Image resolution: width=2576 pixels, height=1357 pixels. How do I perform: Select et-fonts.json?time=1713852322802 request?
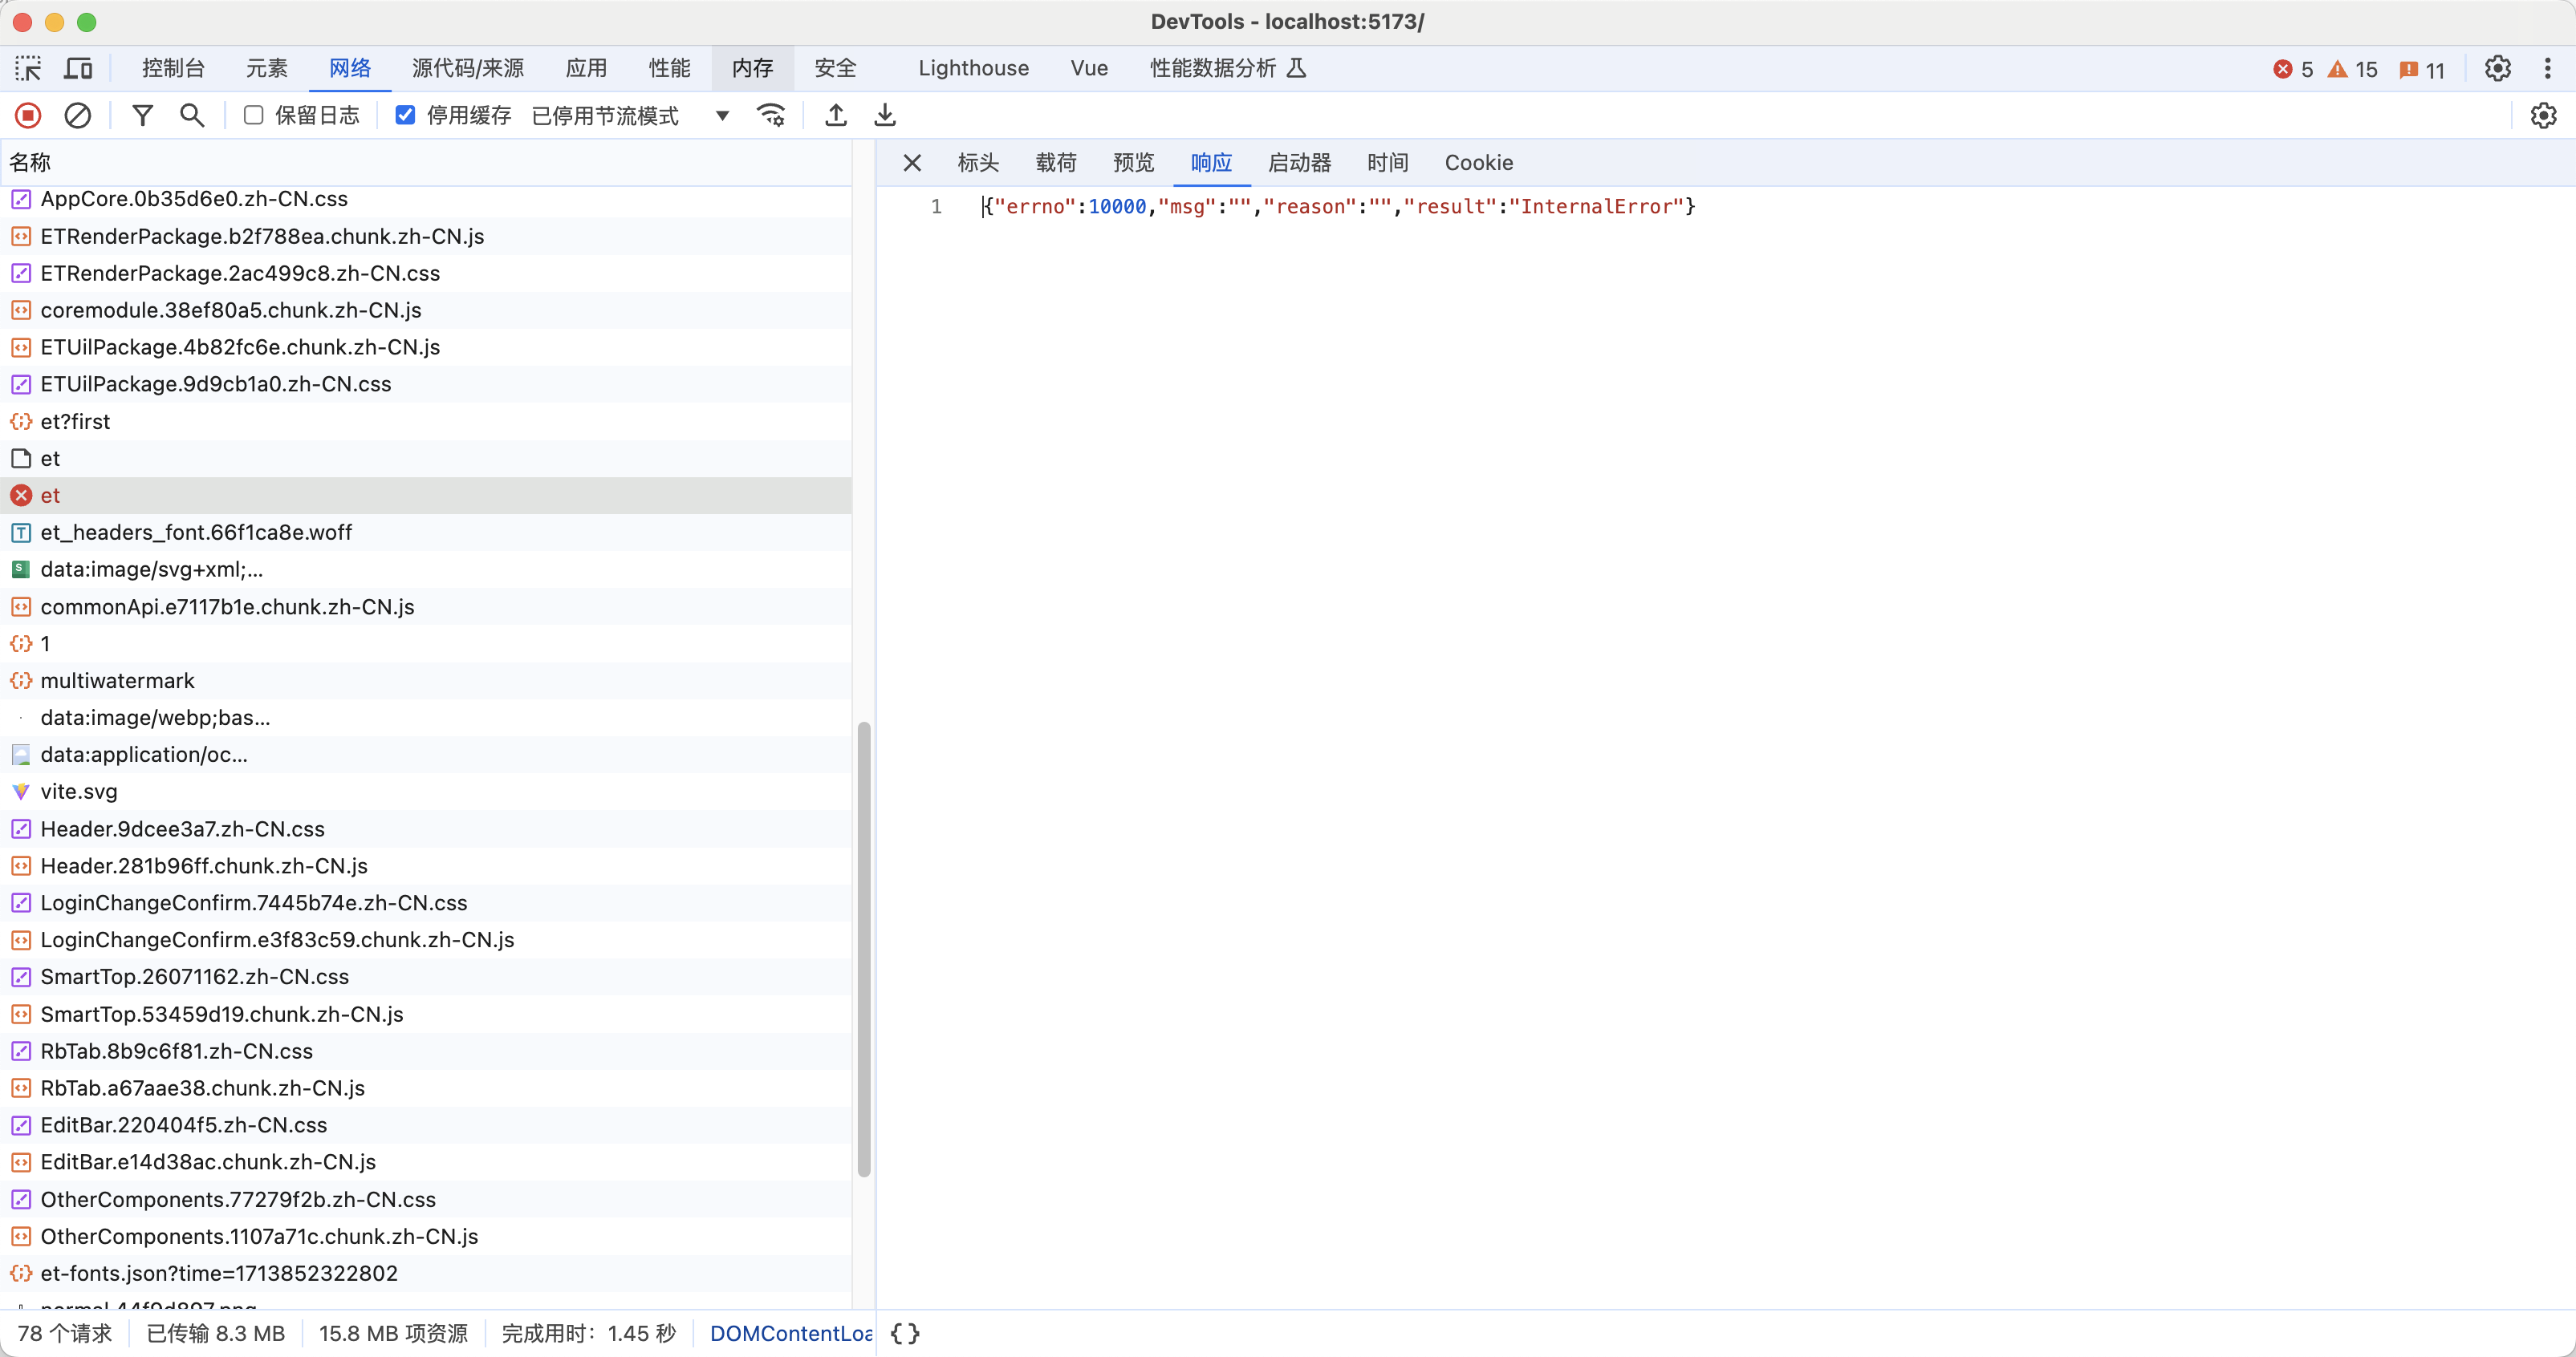pos(426,1273)
